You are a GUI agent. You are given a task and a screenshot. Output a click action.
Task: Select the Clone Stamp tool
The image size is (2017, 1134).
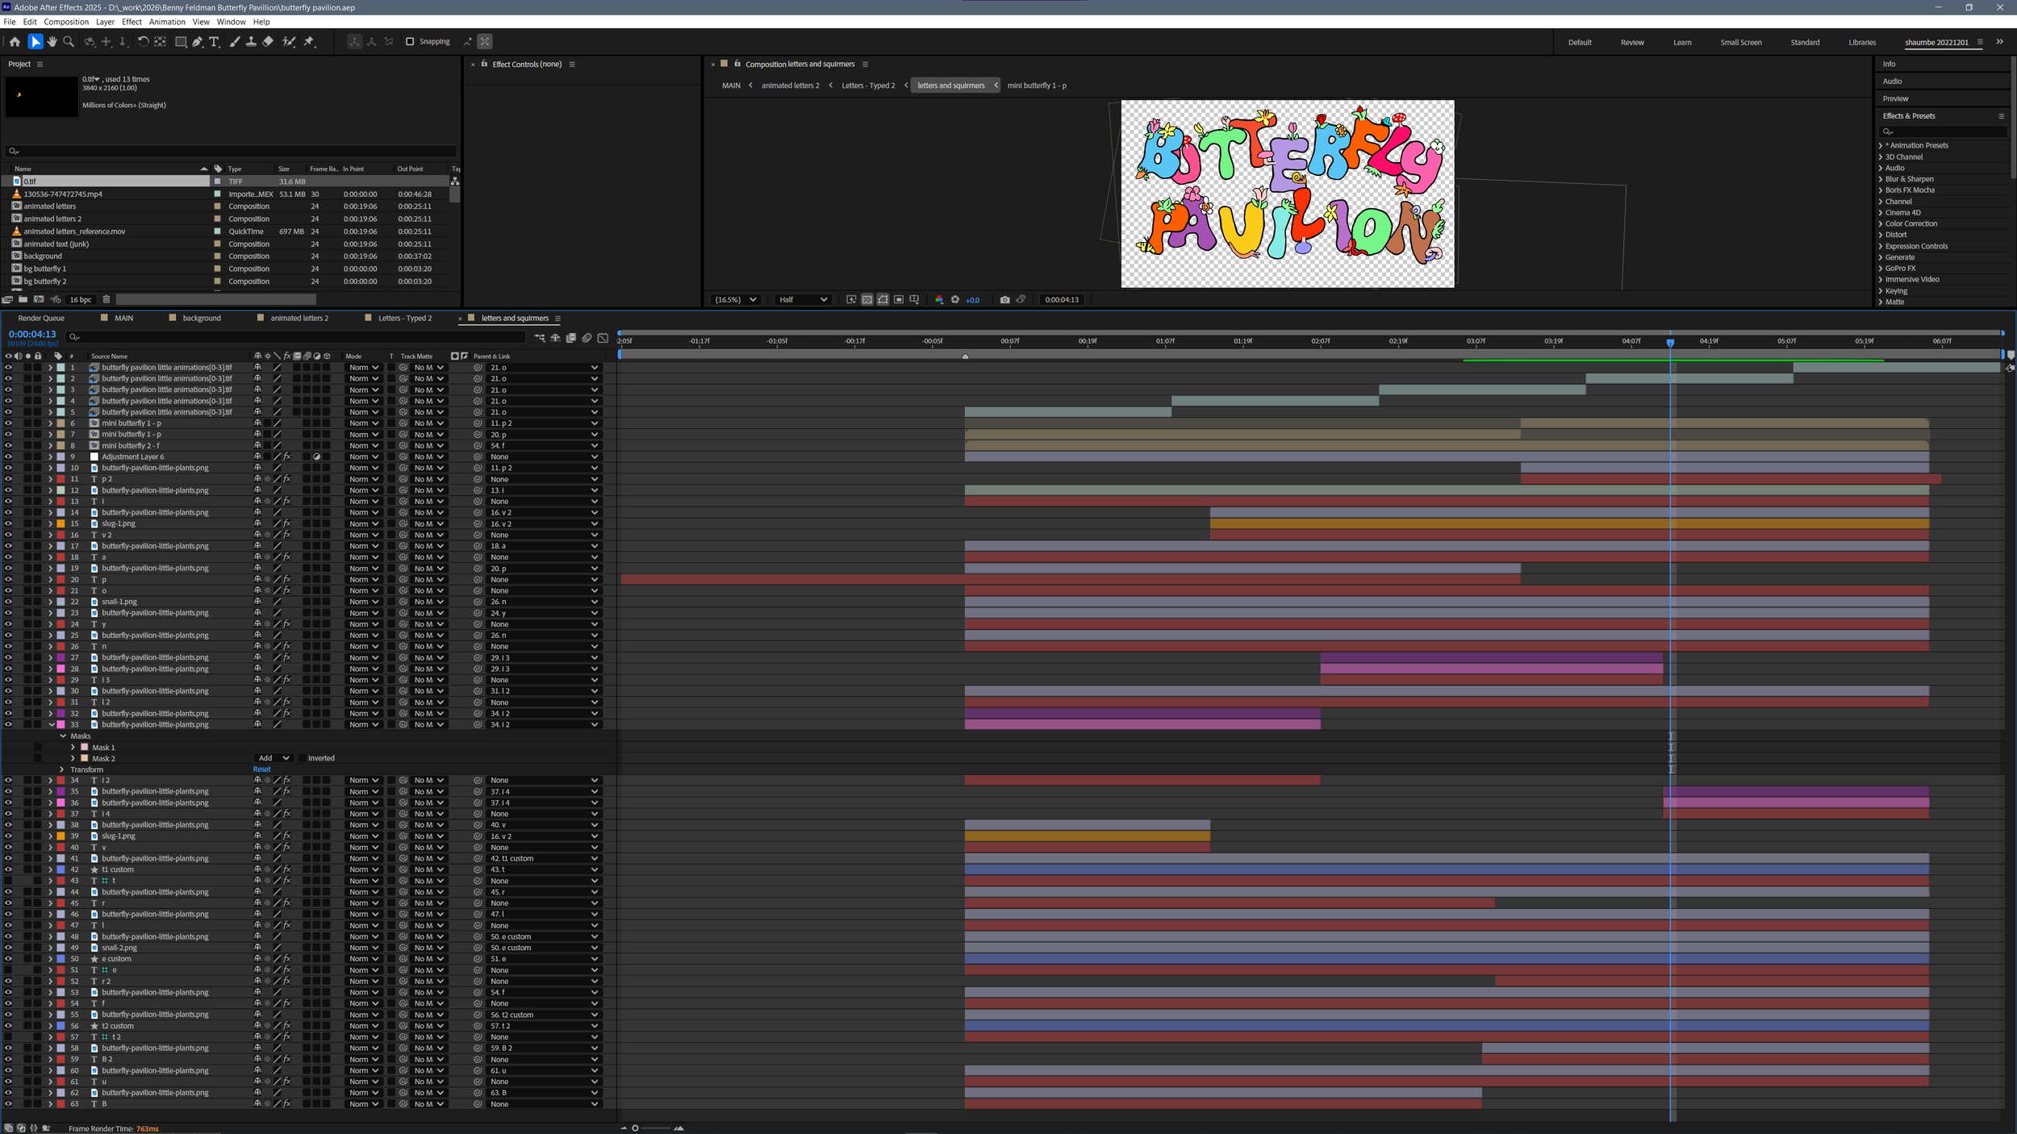click(251, 42)
